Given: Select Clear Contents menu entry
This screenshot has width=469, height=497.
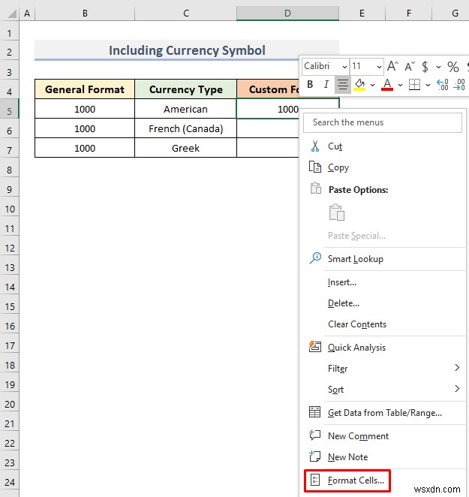Looking at the screenshot, I should pos(383,324).
